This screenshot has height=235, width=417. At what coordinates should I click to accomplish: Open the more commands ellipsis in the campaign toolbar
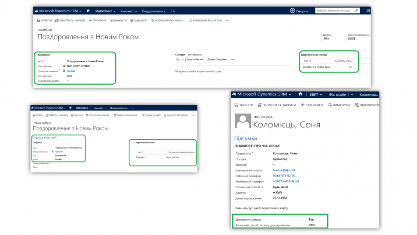228,21
